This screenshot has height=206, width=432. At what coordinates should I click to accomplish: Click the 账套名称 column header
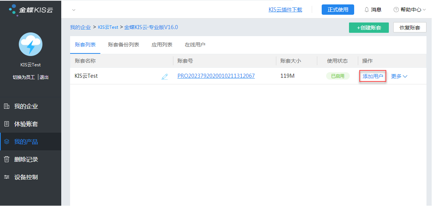pyautogui.click(x=85, y=61)
